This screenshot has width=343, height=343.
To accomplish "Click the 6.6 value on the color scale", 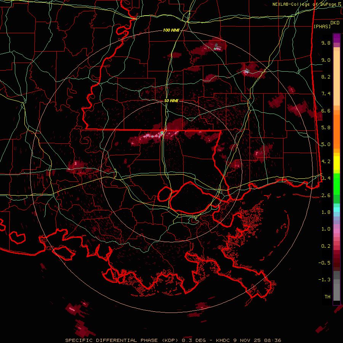I will tap(326, 111).
